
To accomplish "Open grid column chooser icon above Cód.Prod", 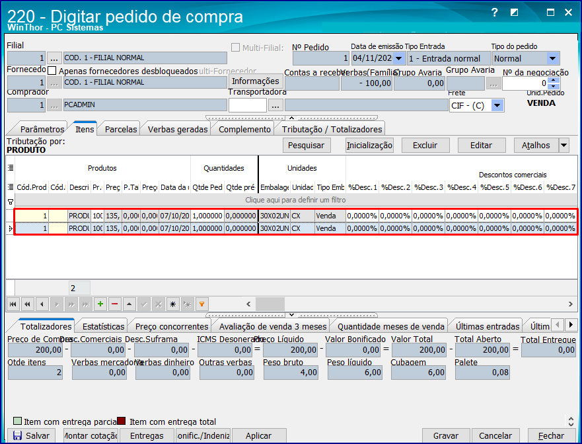I will [x=11, y=187].
